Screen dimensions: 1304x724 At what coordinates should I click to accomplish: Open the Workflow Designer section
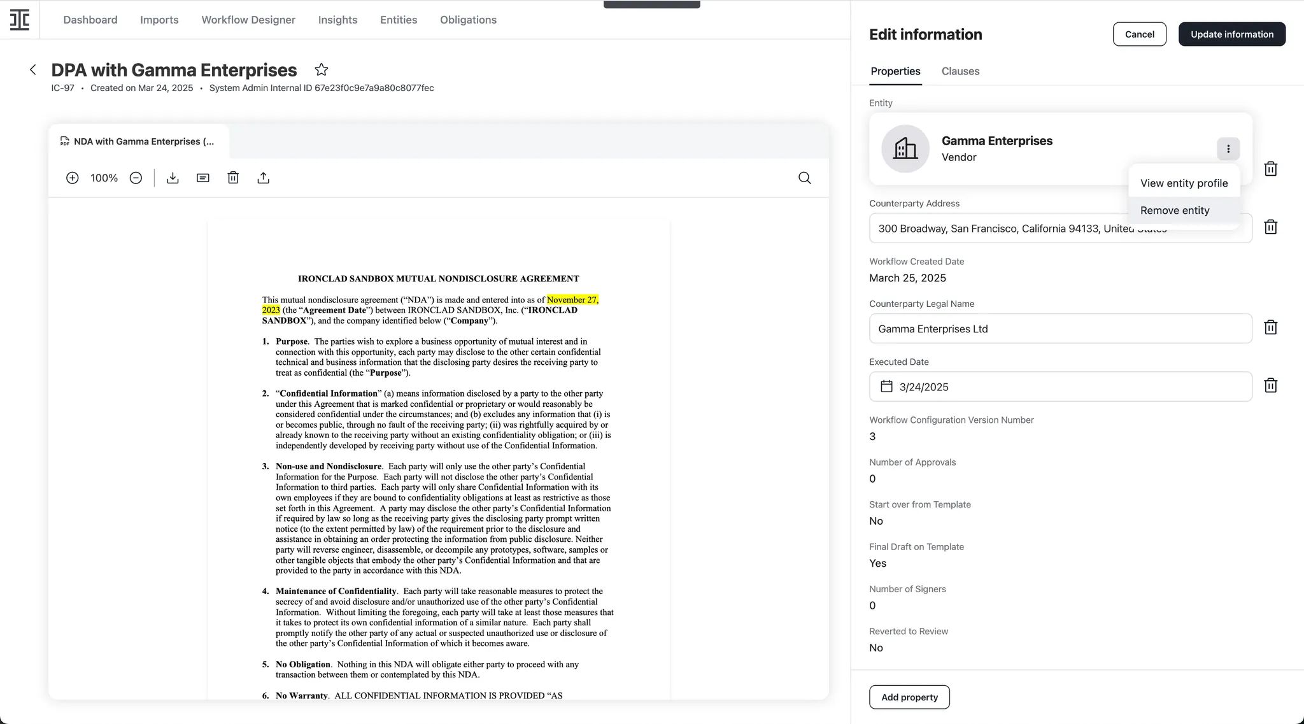pyautogui.click(x=248, y=20)
